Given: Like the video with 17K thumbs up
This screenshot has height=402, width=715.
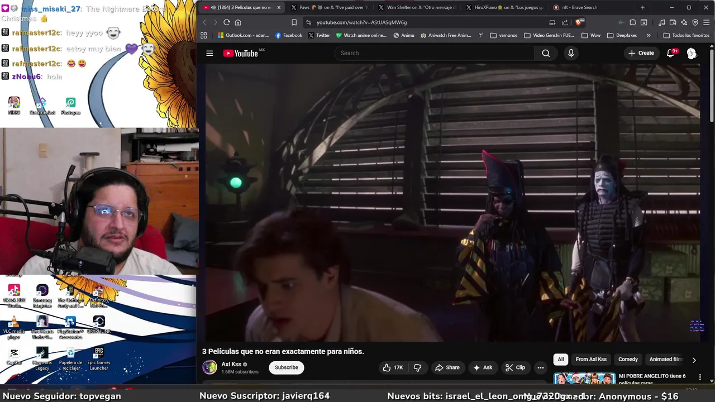Looking at the screenshot, I should point(393,367).
